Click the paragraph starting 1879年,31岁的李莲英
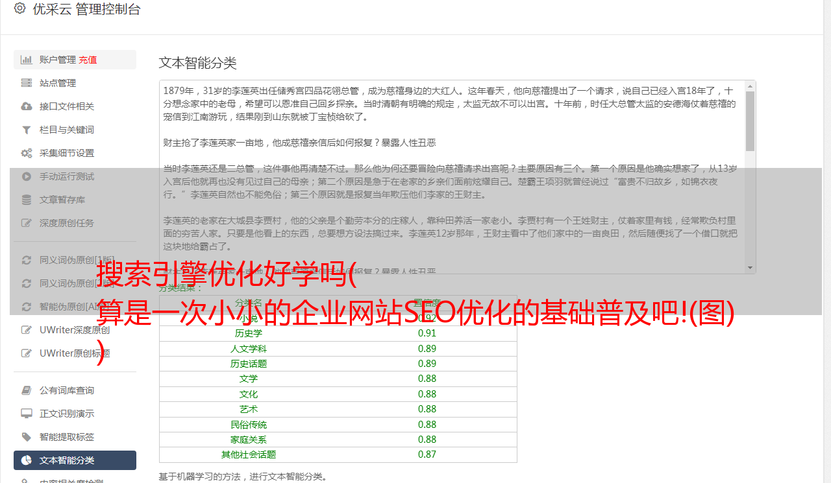This screenshot has width=831, height=483. tap(450, 104)
